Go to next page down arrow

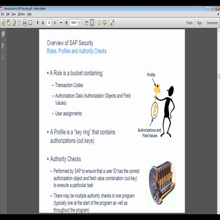coord(43,22)
